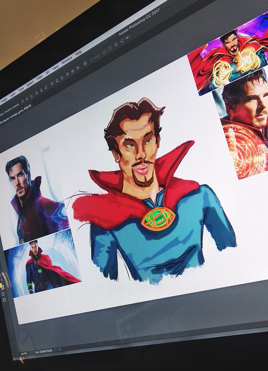Image resolution: width=268 pixels, height=371 pixels.
Task: Click Align Bottom Edges icon
Action: coord(32,96)
